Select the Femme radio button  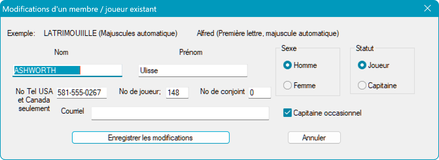point(288,86)
